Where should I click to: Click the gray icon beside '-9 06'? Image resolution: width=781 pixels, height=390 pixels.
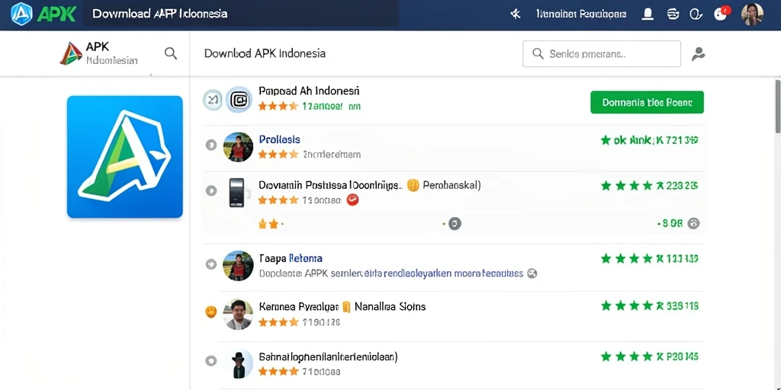693,224
